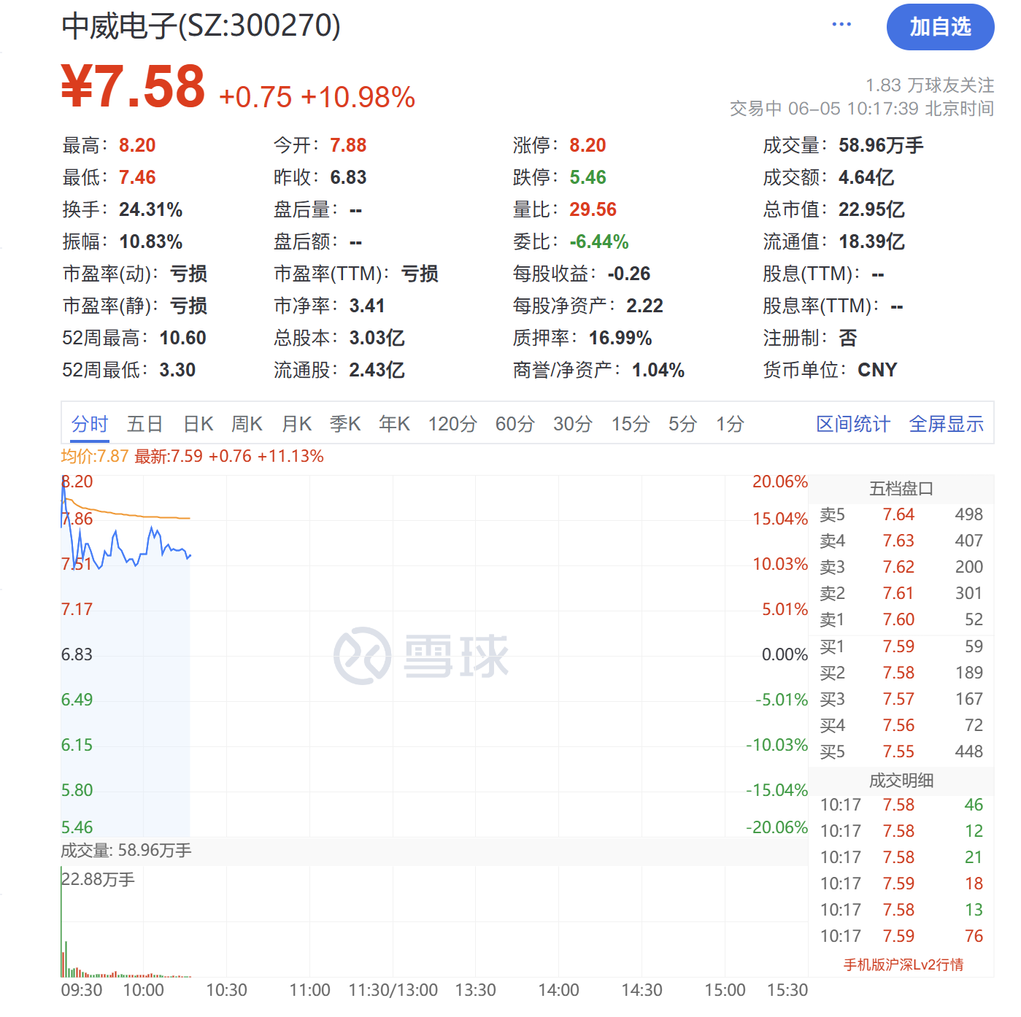Viewport: 1021px width, 1017px height.
Task: Click the 最低 7.46 value
Action: click(137, 177)
